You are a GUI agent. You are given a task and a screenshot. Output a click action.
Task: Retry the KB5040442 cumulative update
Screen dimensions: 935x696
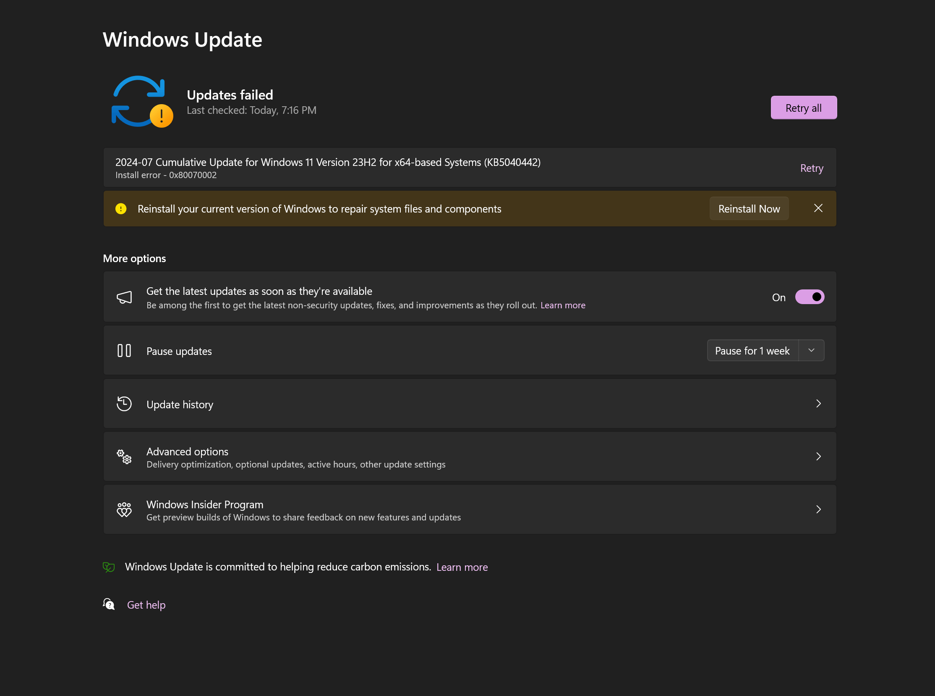coord(811,168)
